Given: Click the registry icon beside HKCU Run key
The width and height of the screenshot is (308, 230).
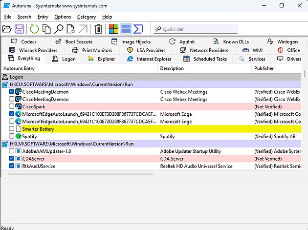Looking at the screenshot, I should (5, 84).
